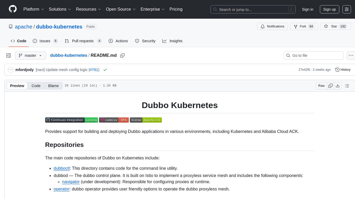Open commit 27e42f6
Viewport: 355px width, 199px height.
[304, 70]
